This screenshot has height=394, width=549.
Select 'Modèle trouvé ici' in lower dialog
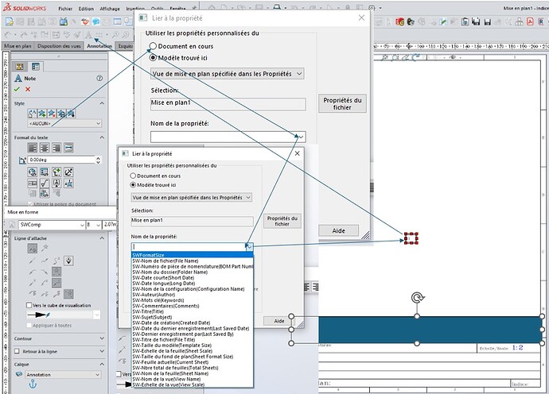click(x=133, y=183)
